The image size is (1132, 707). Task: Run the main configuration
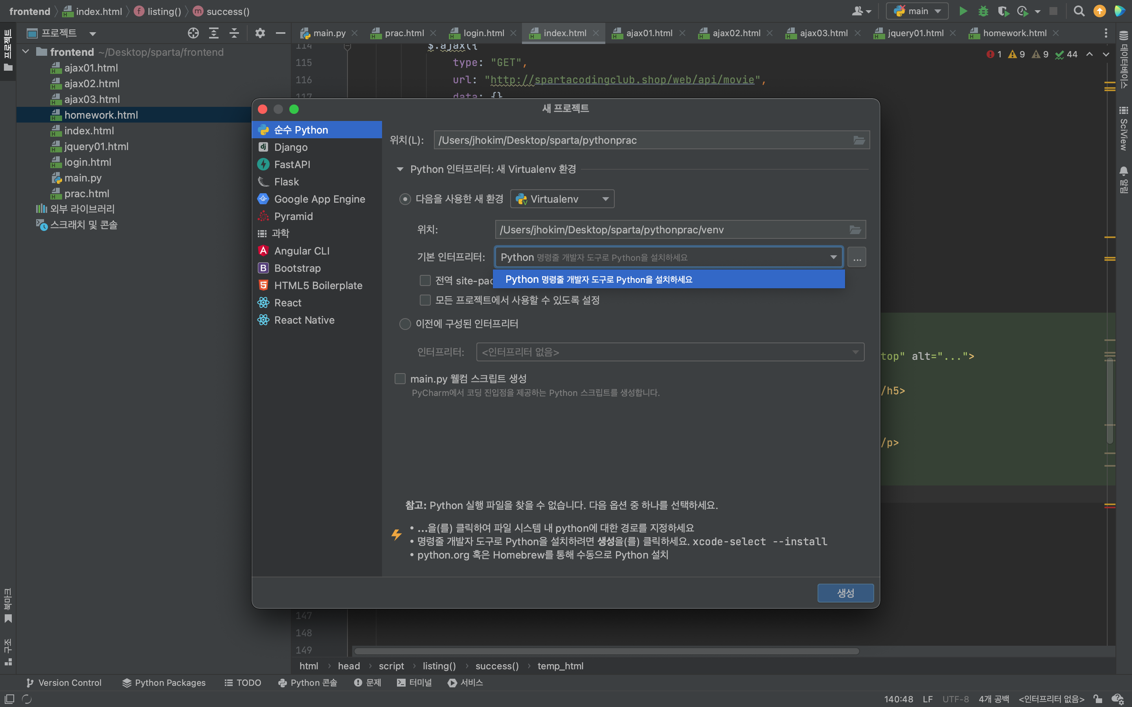963,11
